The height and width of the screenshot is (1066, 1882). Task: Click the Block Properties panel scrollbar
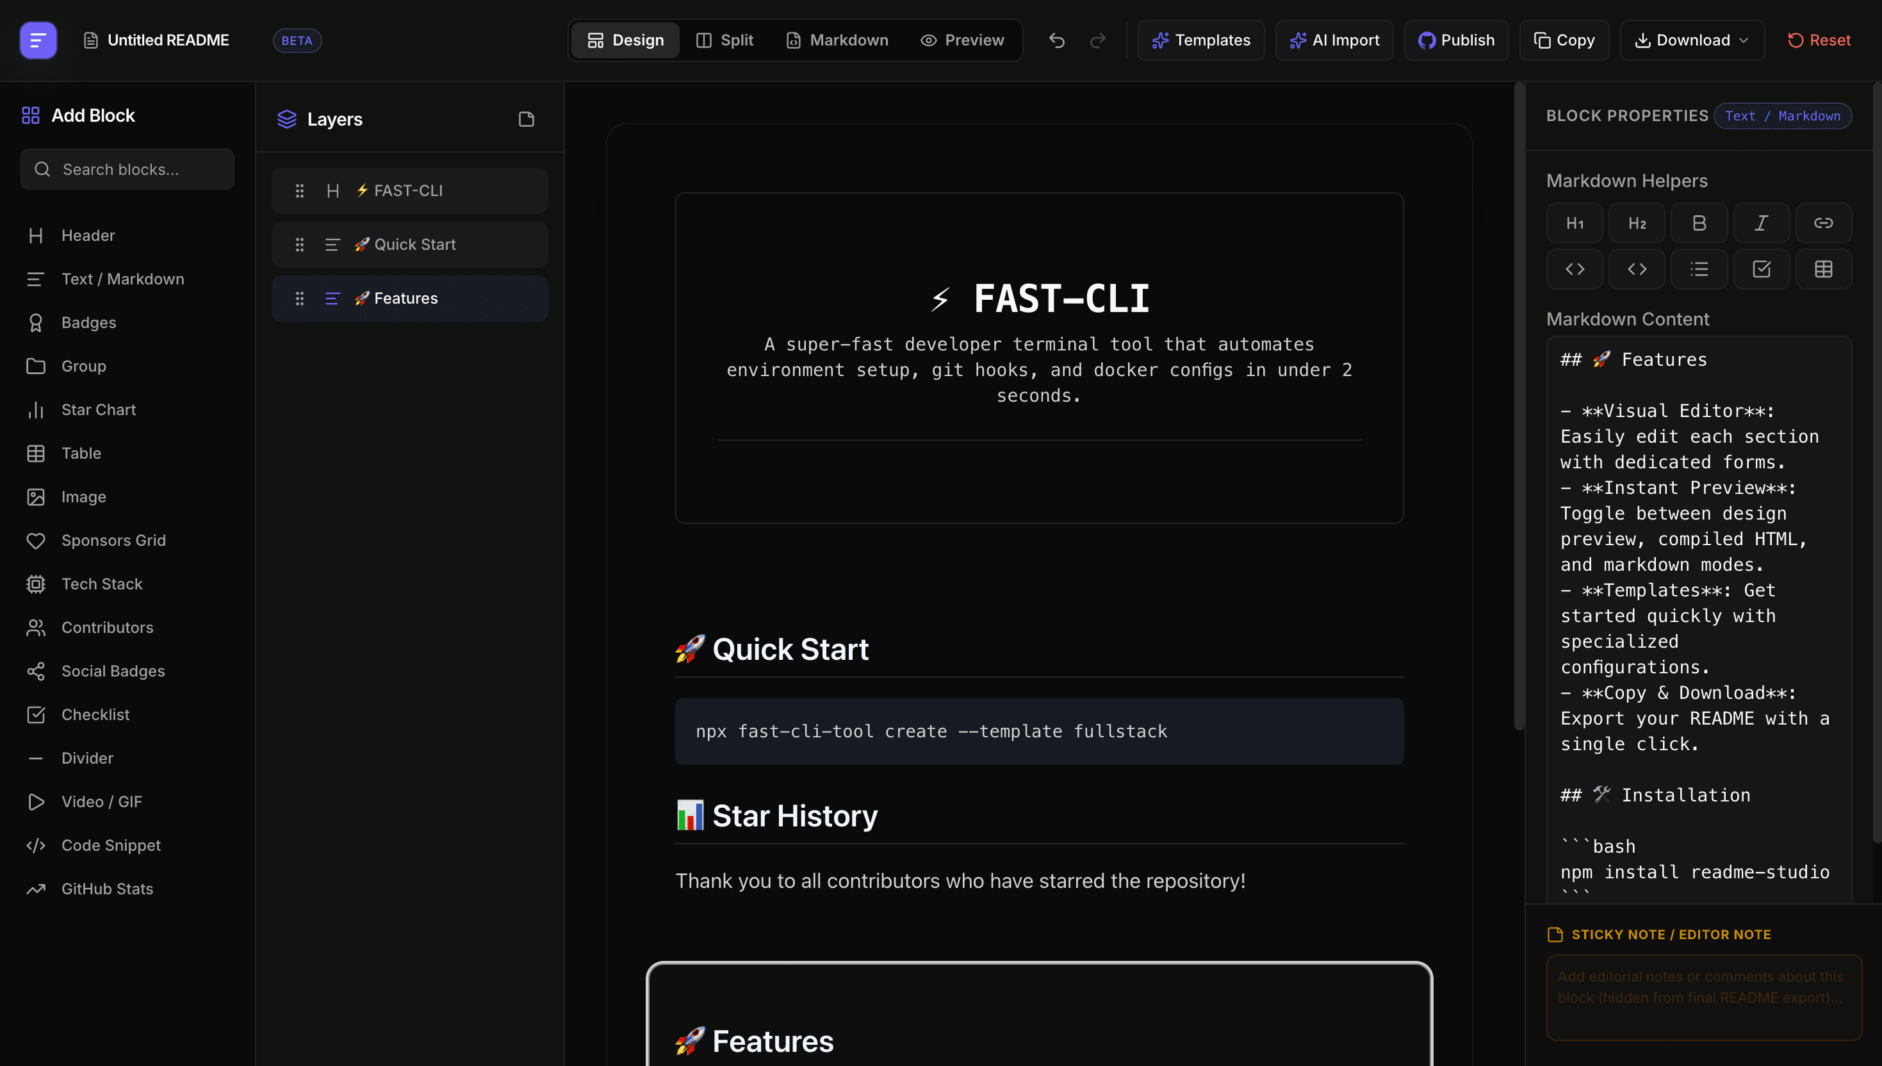[1876, 463]
